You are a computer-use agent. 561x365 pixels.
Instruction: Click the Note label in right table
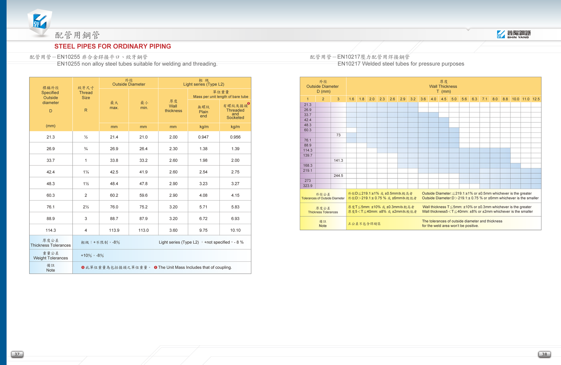click(x=323, y=224)
